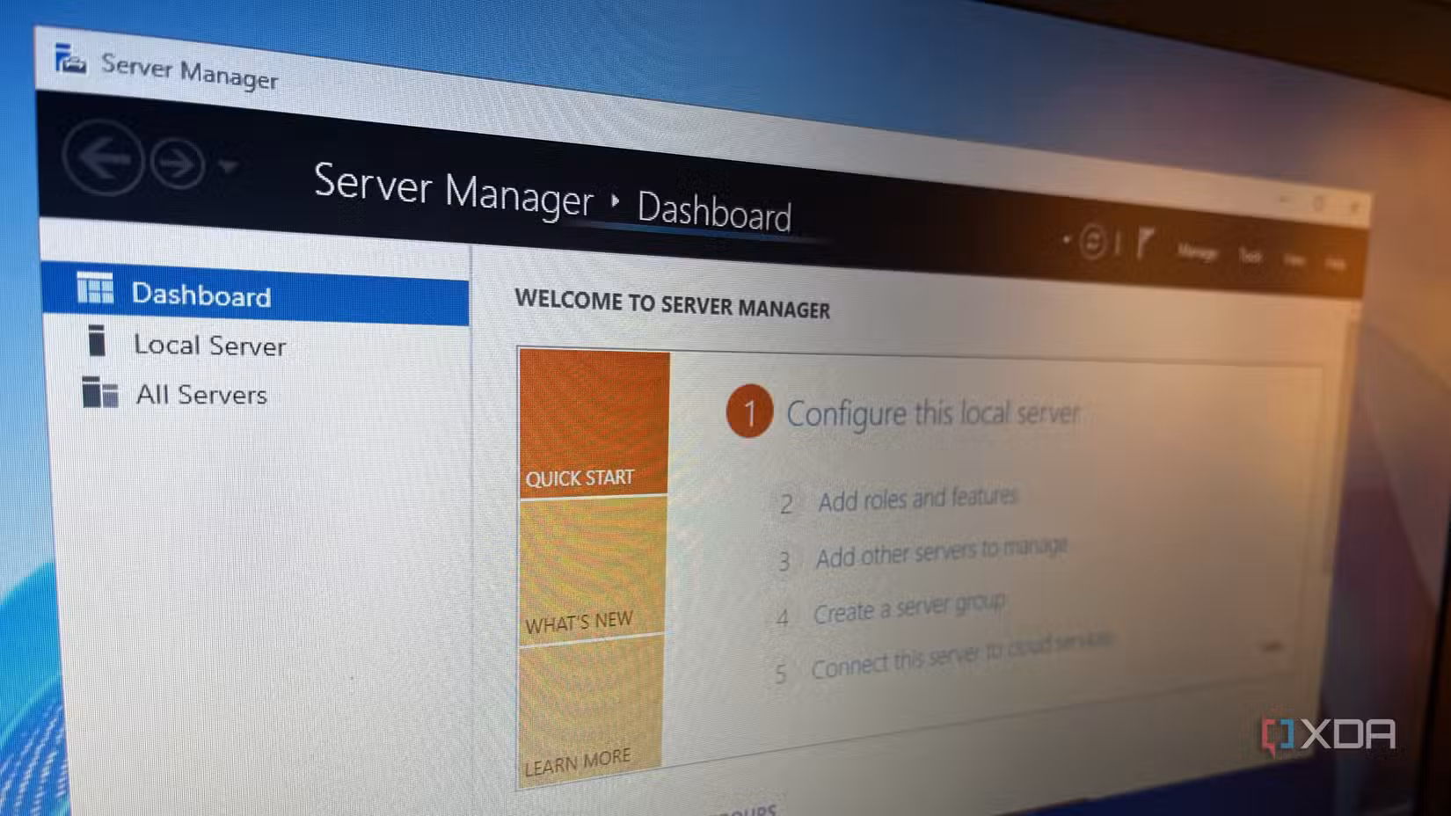
Task: Click Add other servers to manage link
Action: 941,553
